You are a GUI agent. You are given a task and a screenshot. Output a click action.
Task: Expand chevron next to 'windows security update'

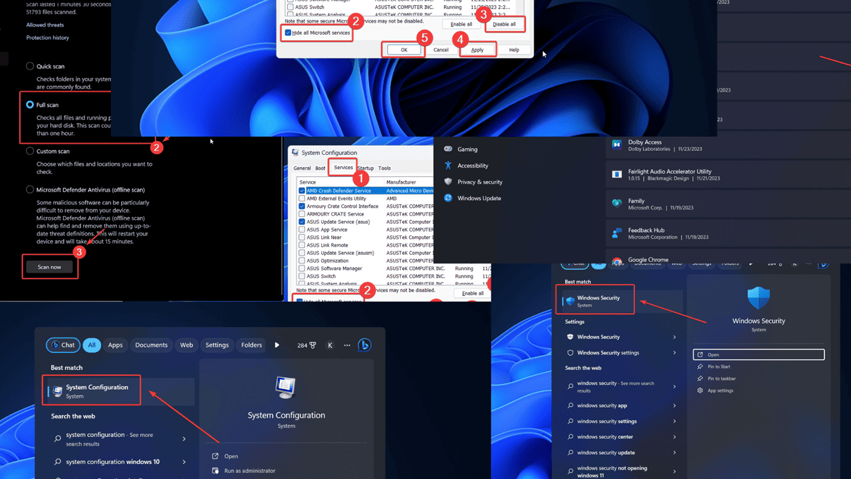675,452
